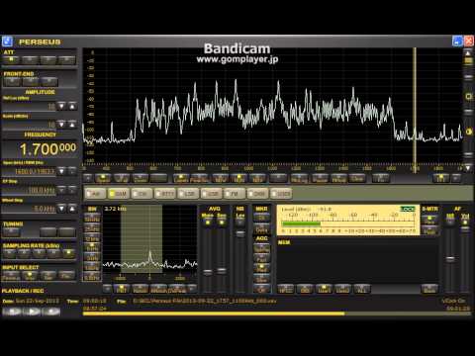This screenshot has height=356, width=475.
Task: Click the PBT passband tuning button
Action: tap(122, 289)
